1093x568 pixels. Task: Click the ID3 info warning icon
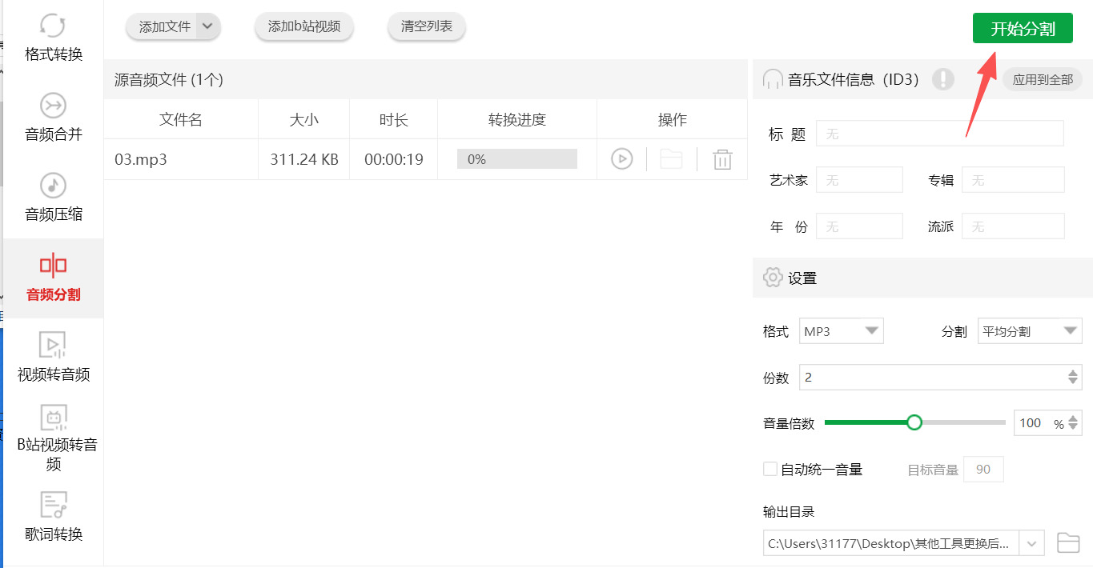(944, 79)
